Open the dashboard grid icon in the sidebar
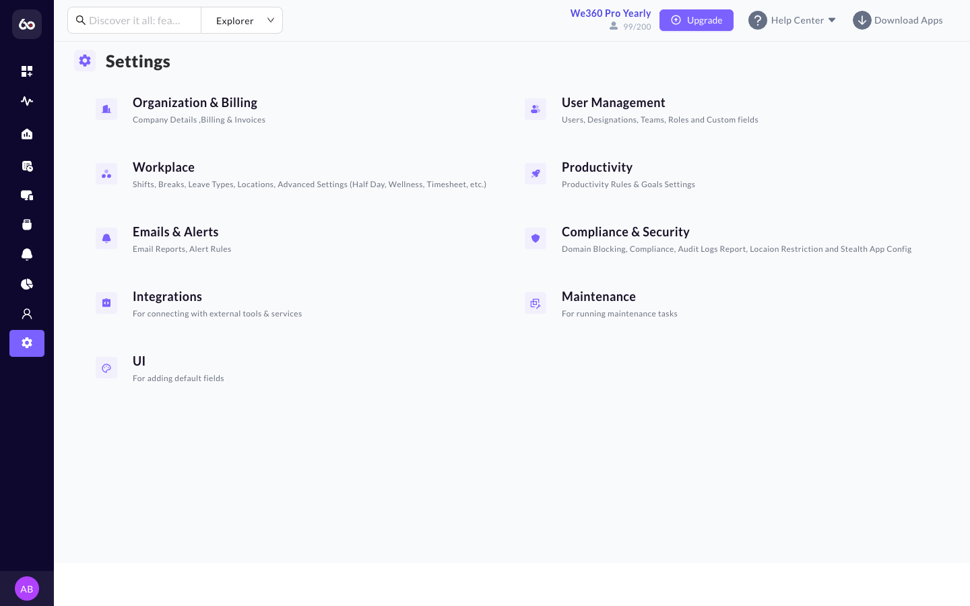Screen dimensions: 970x606 (27, 71)
